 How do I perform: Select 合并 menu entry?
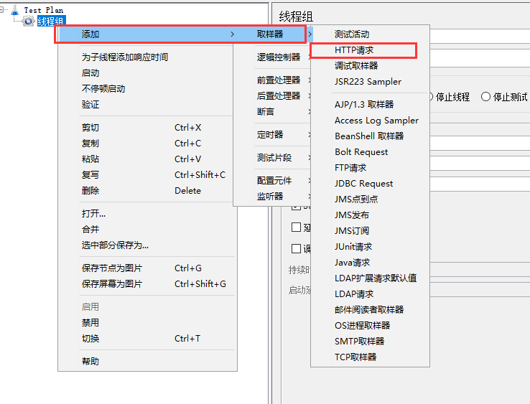point(147,230)
